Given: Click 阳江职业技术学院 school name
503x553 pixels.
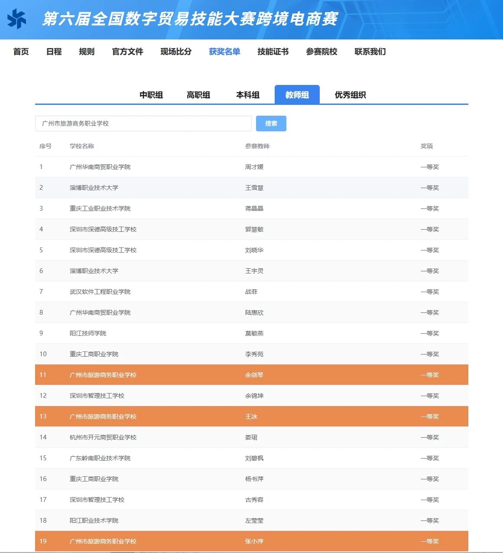Looking at the screenshot, I should 94,520.
